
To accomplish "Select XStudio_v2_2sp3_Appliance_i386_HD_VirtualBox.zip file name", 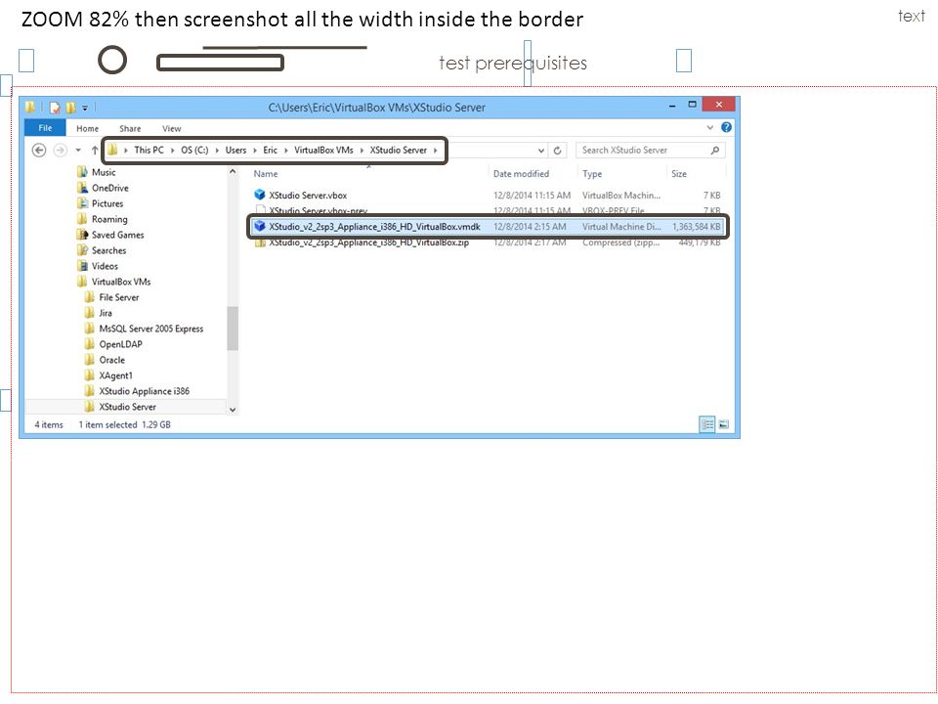I will pyautogui.click(x=369, y=242).
